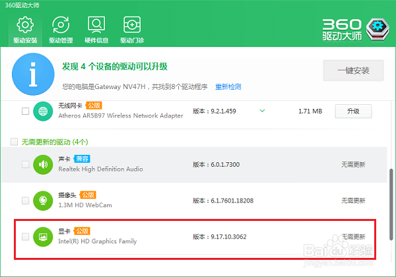This screenshot has height=277, width=396.
Task: Click the 公版 tag beside 无线网卡
Action: tap(94, 106)
